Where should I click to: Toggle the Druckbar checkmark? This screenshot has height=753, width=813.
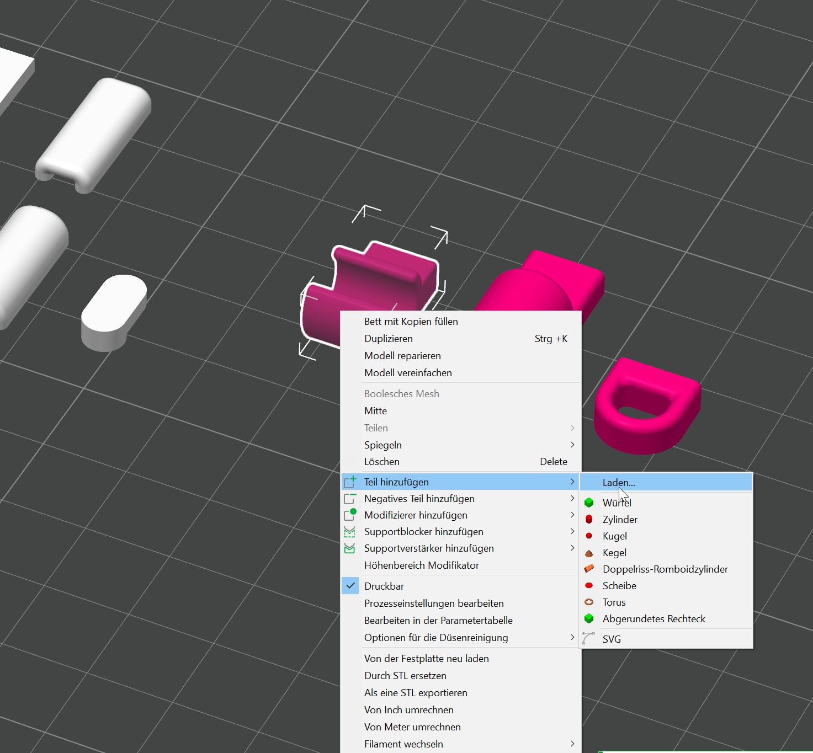pyautogui.click(x=350, y=586)
